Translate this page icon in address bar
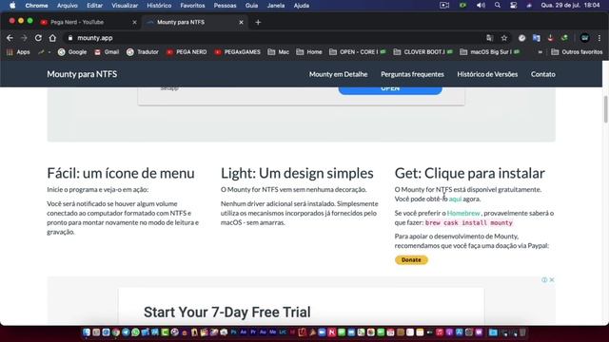Image resolution: width=609 pixels, height=342 pixels. tap(489, 38)
